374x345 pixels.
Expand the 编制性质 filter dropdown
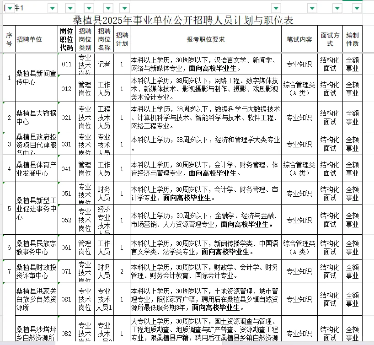[x=357, y=8]
